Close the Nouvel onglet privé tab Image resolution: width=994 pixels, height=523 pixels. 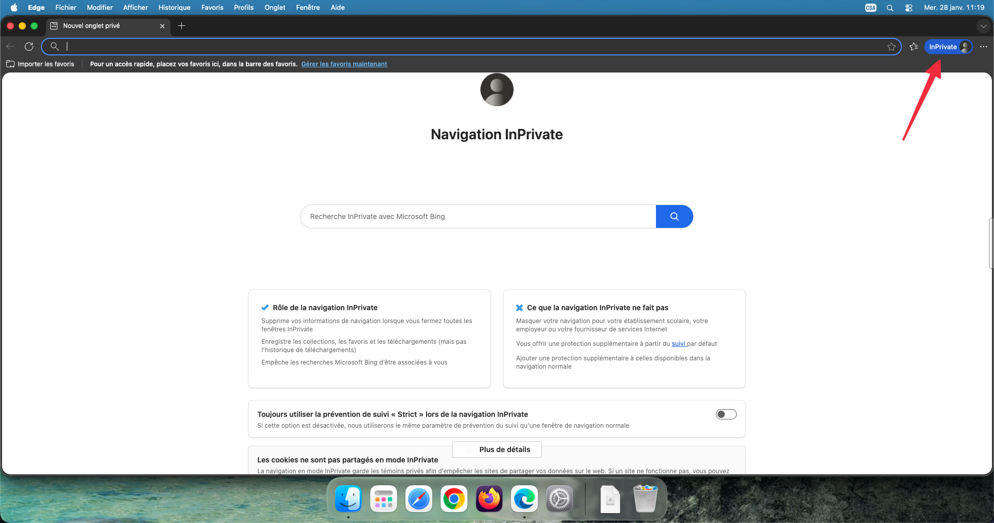(x=162, y=26)
